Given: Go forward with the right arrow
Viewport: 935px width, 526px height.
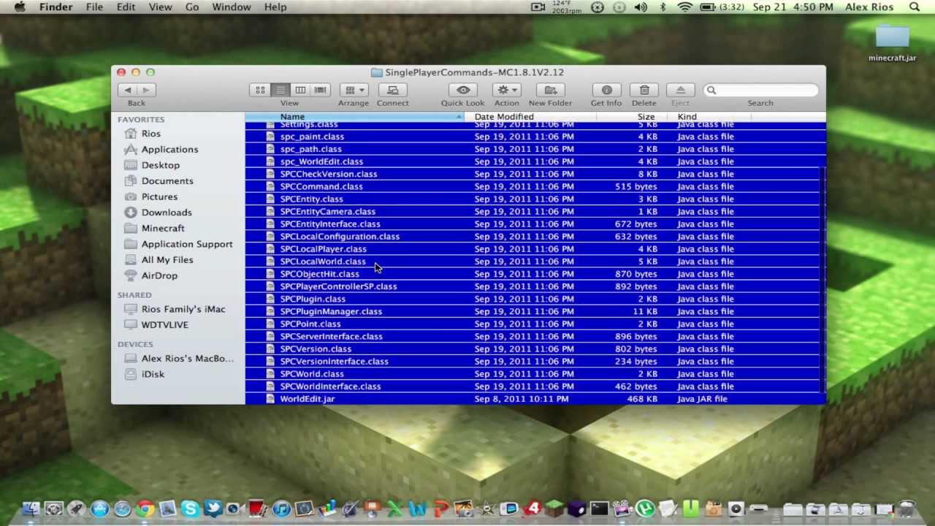Looking at the screenshot, I should point(147,90).
